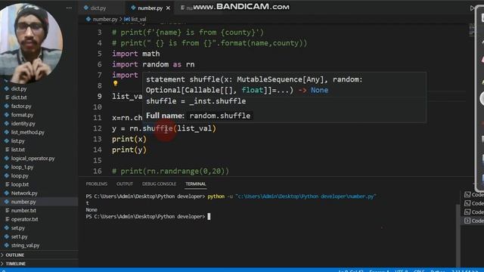The image size is (484, 272).
Task: Open set.py in the Explorer
Action: [18, 228]
